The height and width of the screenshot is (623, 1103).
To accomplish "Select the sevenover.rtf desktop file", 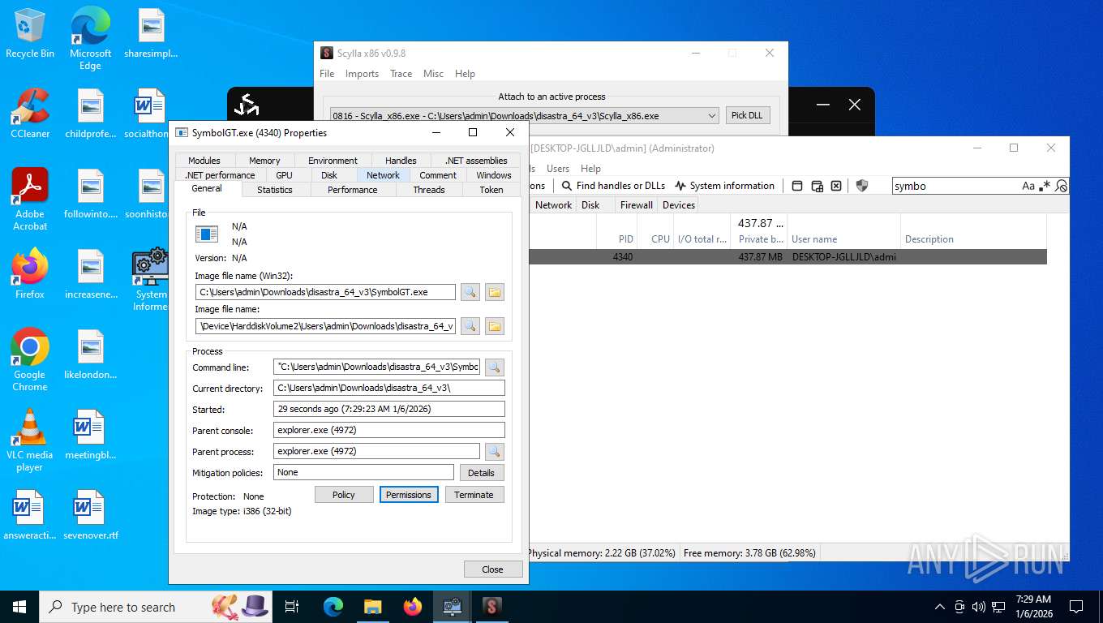I will [90, 515].
